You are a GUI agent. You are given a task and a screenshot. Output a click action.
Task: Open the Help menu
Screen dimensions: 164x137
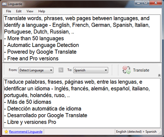tap(42, 11)
